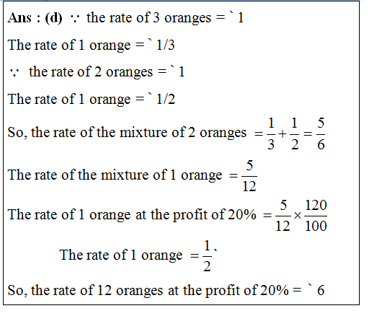
Task: Click the '1/2' value text
Action: [x=166, y=99]
